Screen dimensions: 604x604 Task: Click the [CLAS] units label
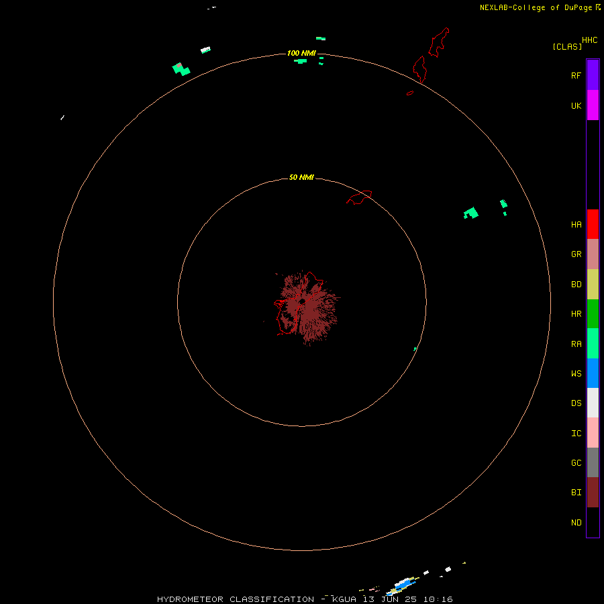point(567,46)
